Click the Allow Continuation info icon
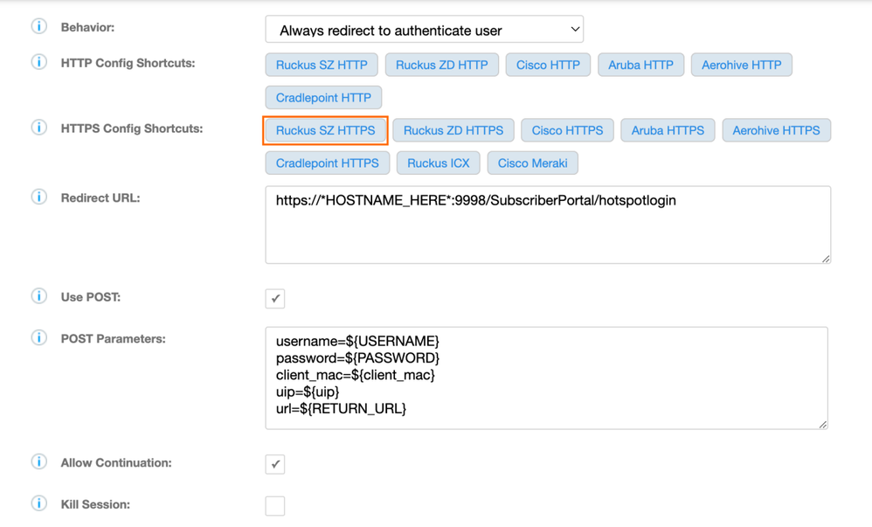Screen dimensions: 872x527 [x=39, y=462]
